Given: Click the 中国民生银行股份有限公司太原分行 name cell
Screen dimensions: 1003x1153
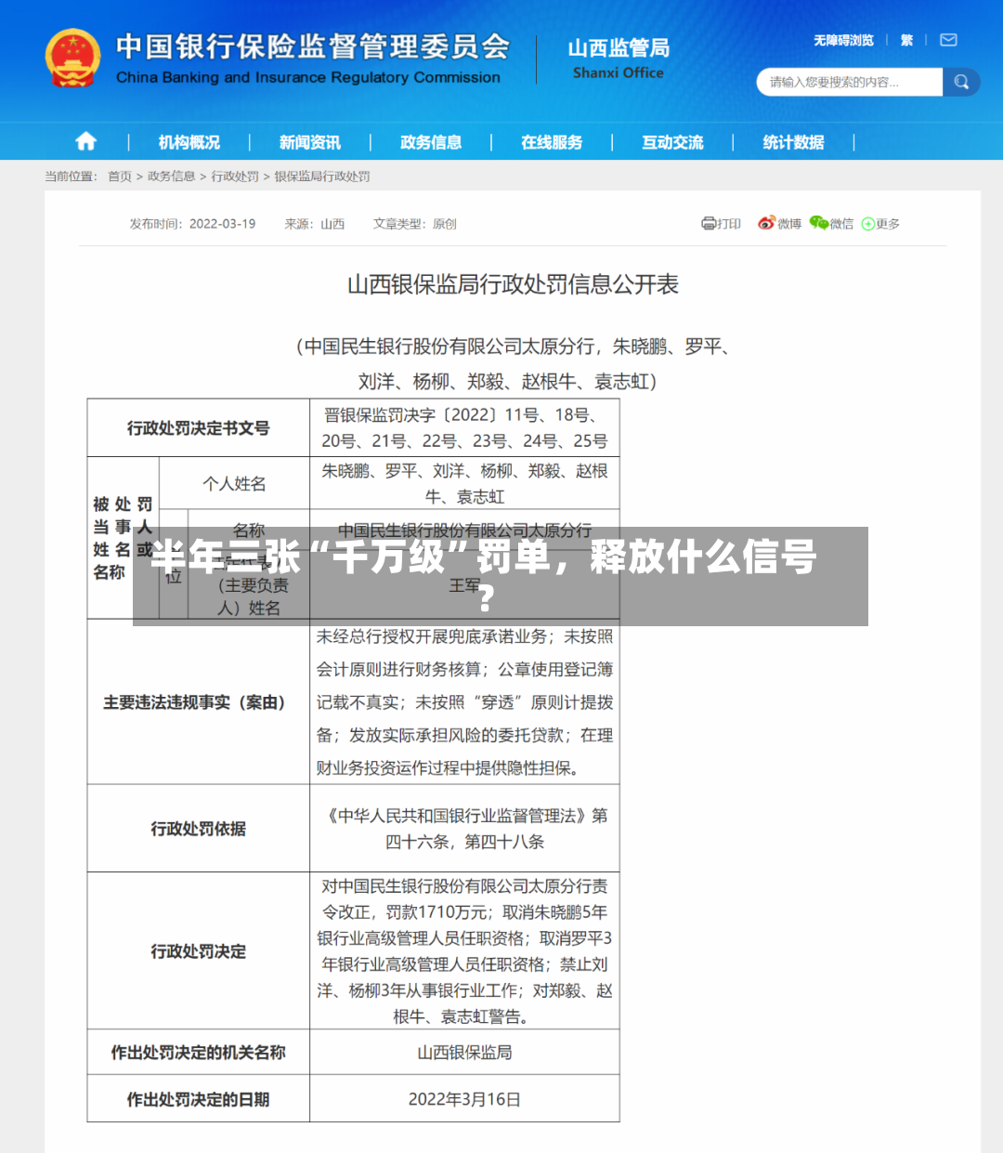Looking at the screenshot, I should pyautogui.click(x=464, y=530).
